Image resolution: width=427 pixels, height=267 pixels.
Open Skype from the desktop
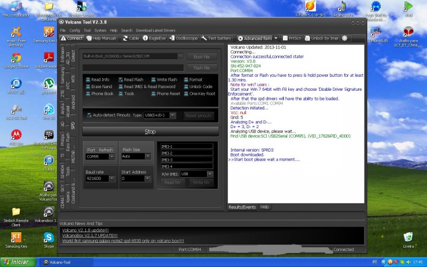(49, 240)
